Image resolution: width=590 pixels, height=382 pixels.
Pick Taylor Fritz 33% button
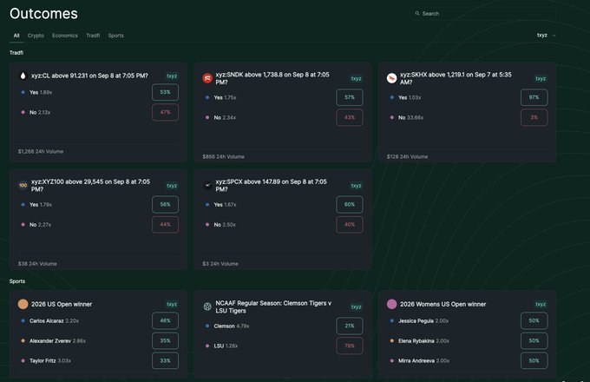coord(165,360)
